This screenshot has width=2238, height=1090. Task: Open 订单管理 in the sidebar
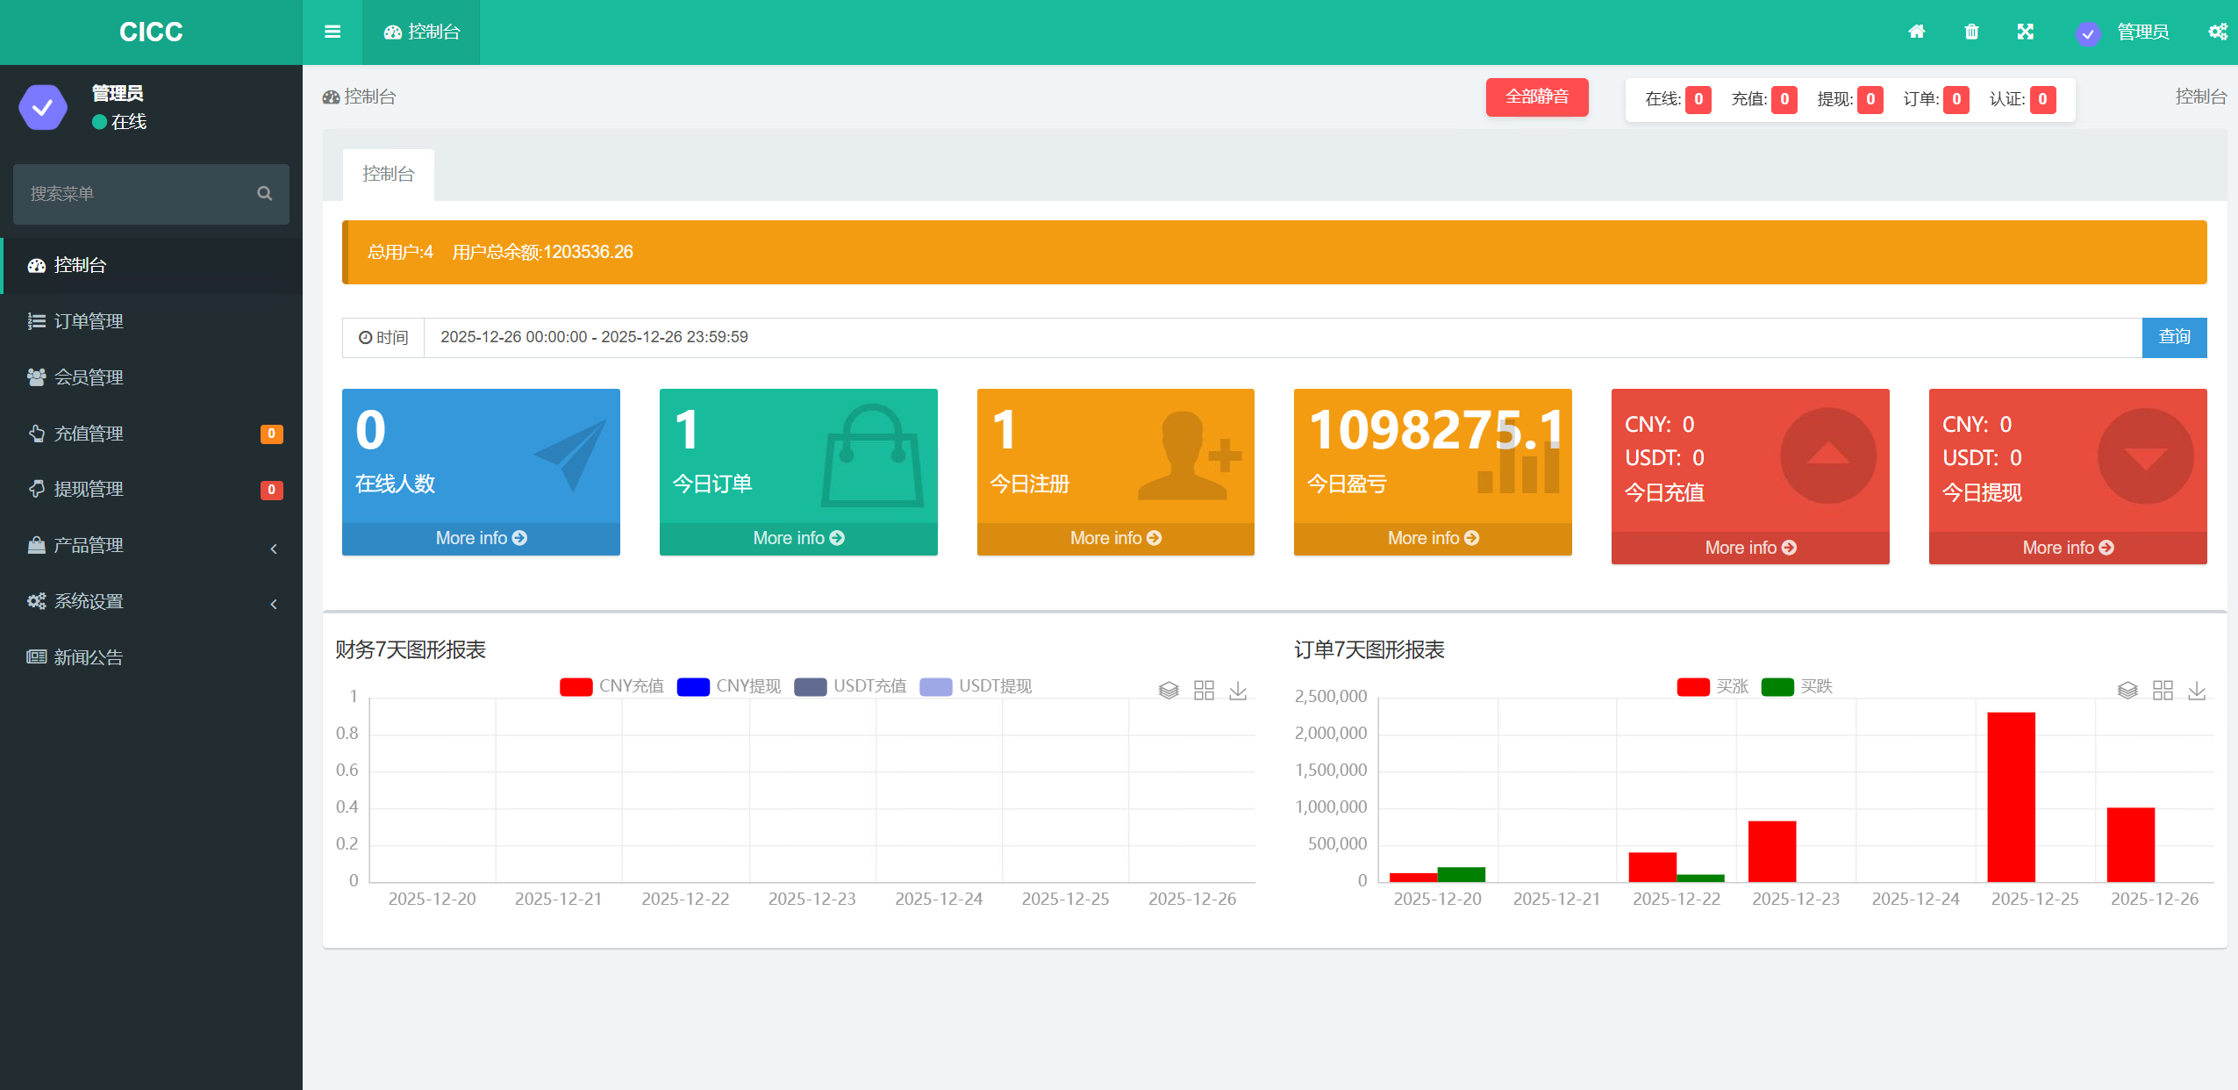[x=89, y=321]
